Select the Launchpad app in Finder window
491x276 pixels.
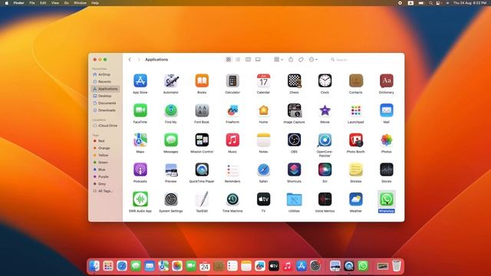(356, 110)
